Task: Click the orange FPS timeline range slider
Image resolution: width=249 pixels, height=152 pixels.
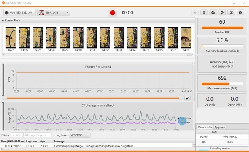Action: click(93, 98)
